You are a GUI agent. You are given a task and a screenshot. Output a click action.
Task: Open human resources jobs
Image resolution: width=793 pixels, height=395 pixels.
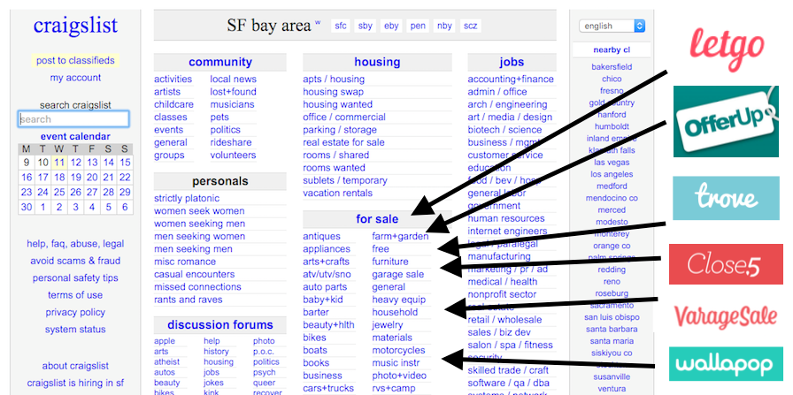click(505, 219)
